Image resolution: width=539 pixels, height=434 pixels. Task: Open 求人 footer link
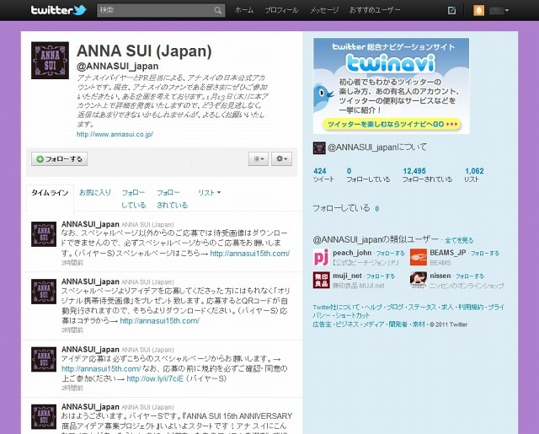447,307
